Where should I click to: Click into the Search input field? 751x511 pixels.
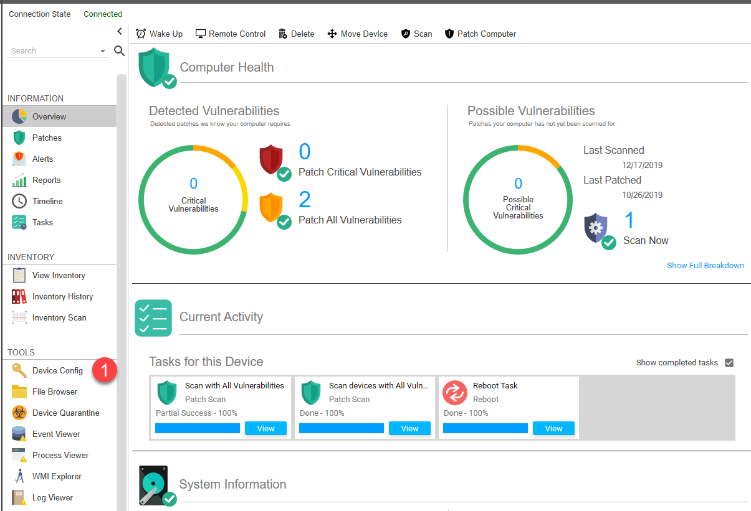53,51
